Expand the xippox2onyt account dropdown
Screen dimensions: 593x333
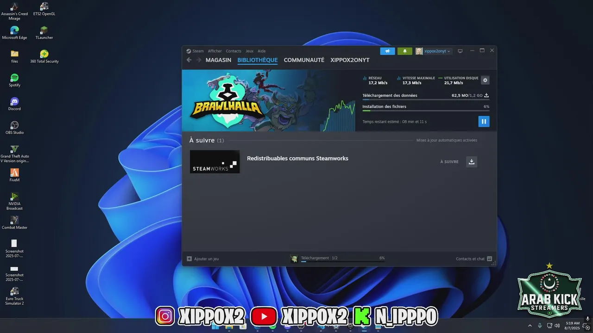click(x=437, y=51)
